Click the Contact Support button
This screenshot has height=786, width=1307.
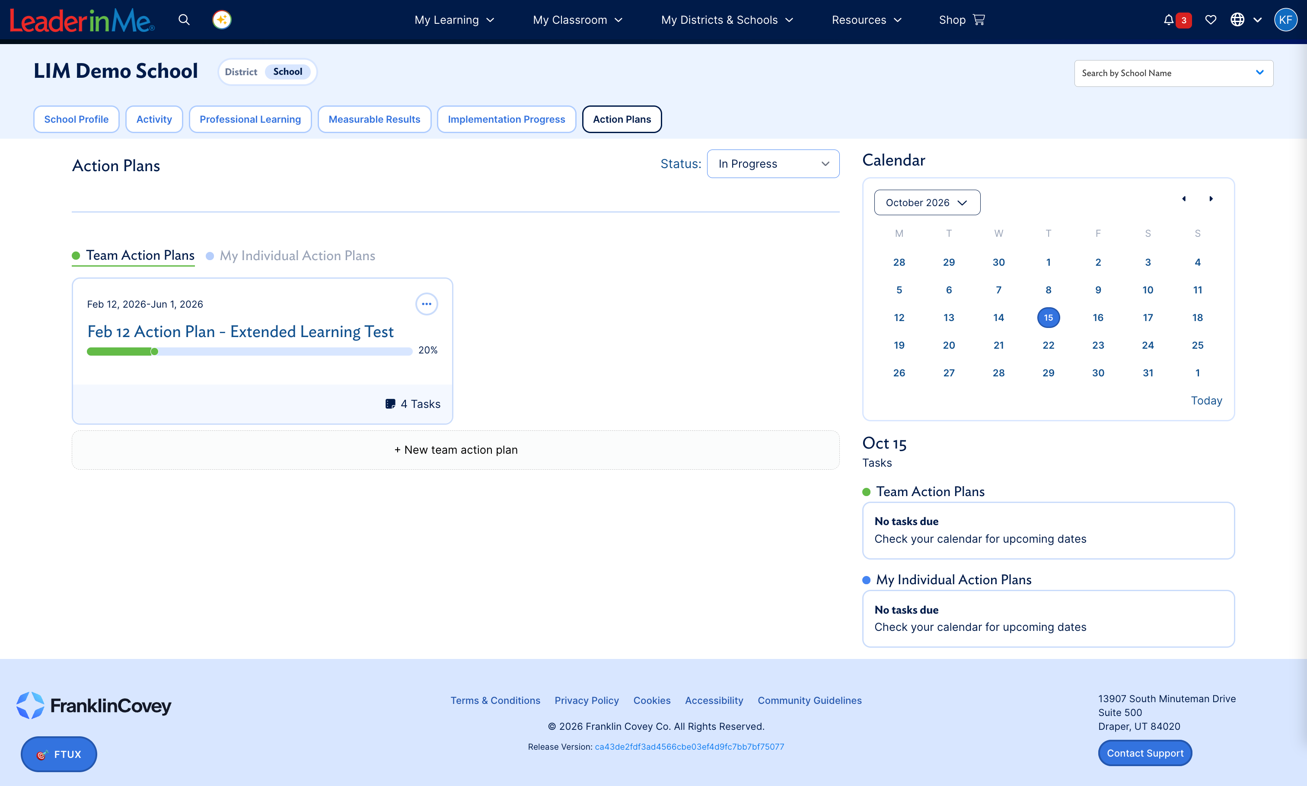(x=1145, y=753)
